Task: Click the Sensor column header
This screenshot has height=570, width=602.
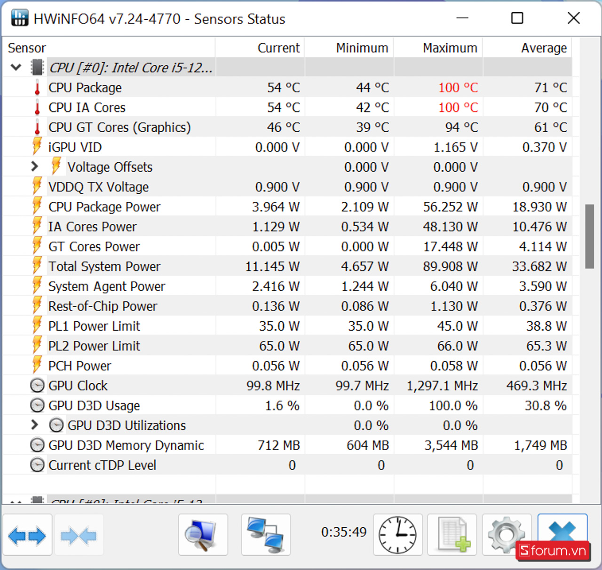Action: (27, 48)
